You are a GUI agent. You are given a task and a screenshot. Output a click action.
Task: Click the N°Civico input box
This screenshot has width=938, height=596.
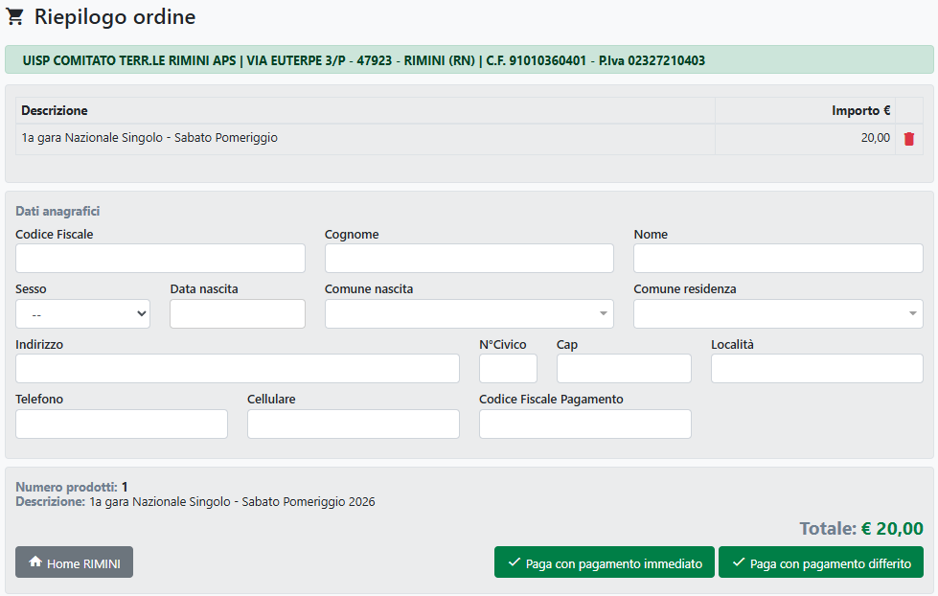[x=508, y=369]
